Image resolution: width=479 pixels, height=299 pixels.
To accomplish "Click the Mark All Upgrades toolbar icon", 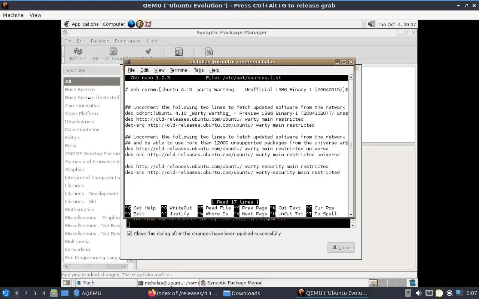I will [x=113, y=51].
